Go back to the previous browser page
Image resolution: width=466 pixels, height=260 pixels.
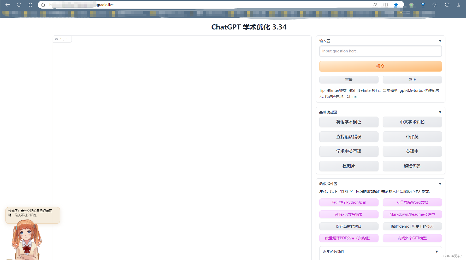tap(8, 5)
